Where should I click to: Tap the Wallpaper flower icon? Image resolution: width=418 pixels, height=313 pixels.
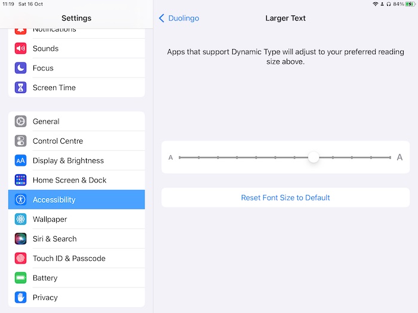tap(21, 219)
